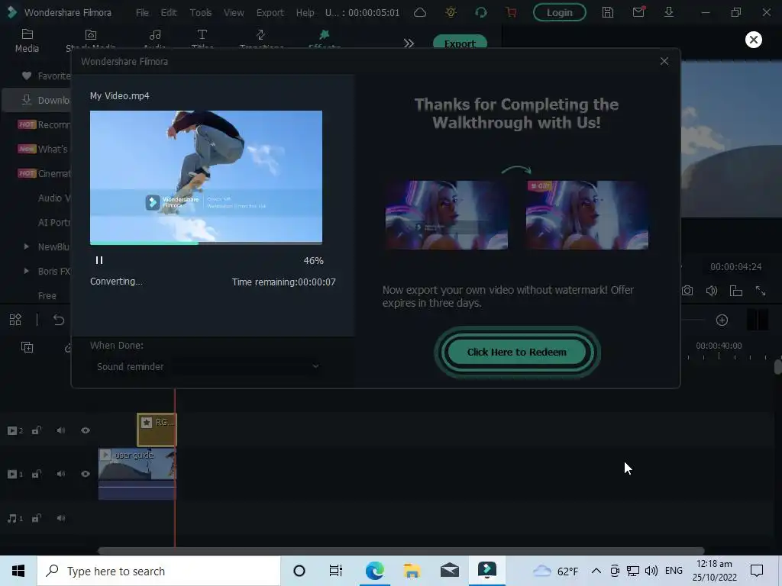Select What's New category in sidebar
The height and width of the screenshot is (586, 782).
pos(44,149)
